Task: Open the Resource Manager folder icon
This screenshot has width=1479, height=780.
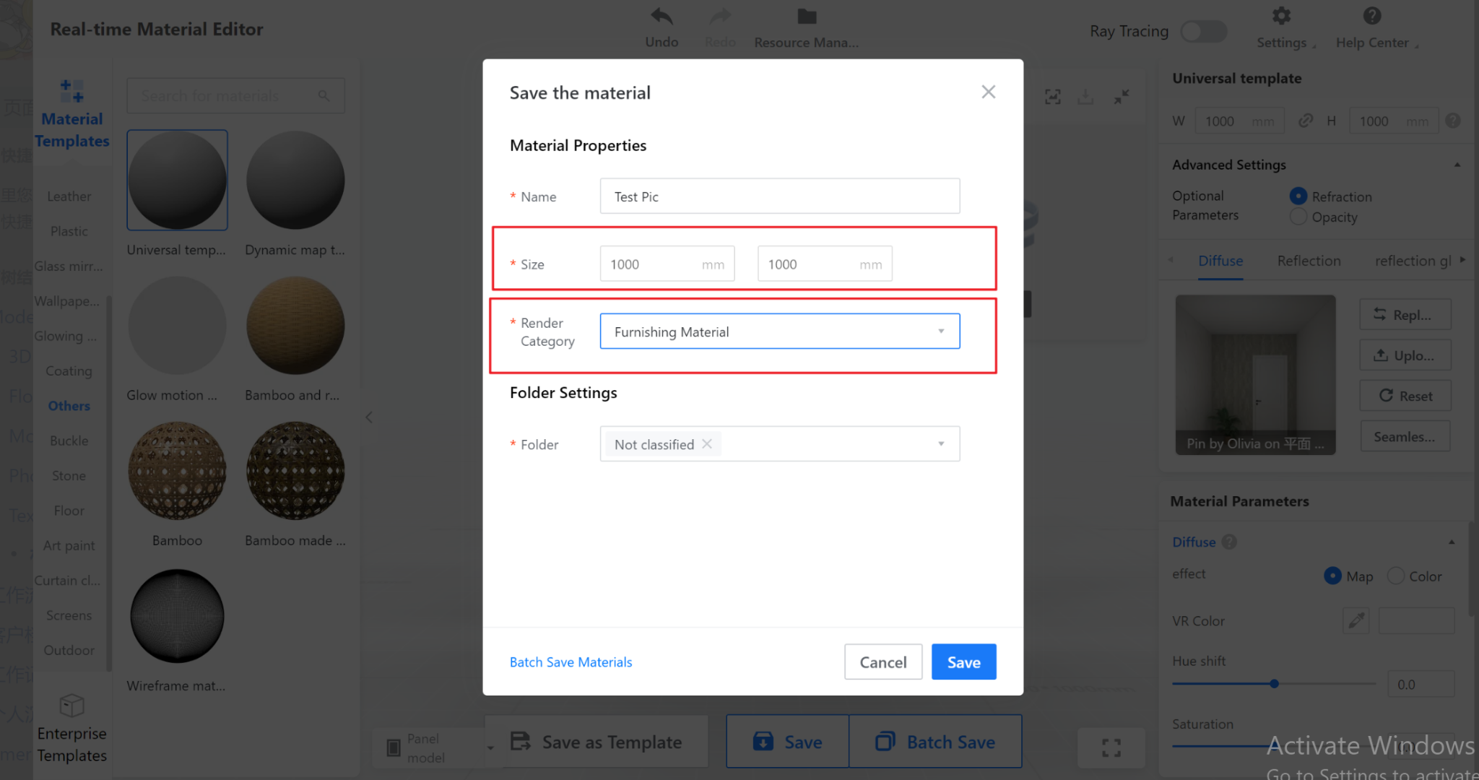Action: pos(807,17)
